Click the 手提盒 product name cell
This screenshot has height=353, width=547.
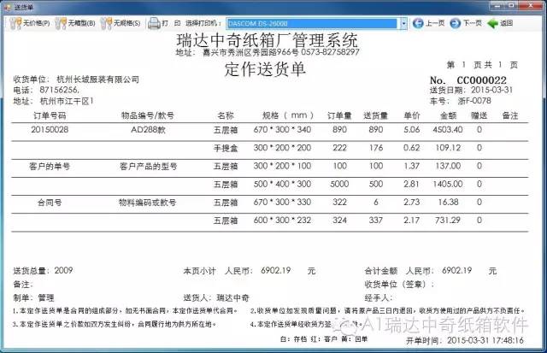pos(224,147)
